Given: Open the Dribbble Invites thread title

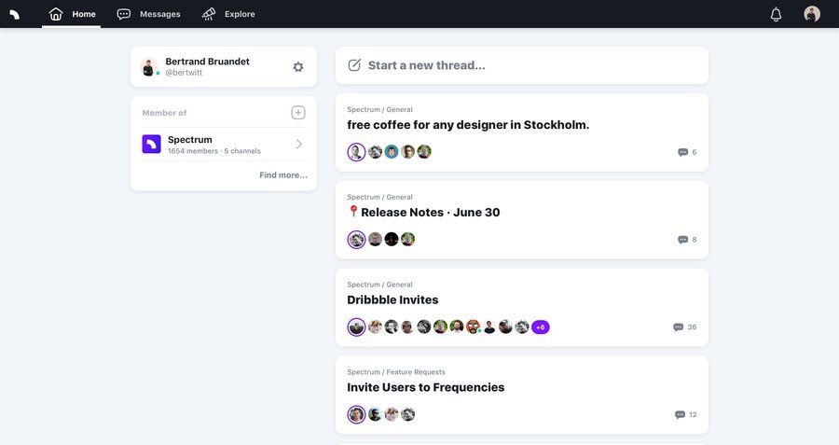Looking at the screenshot, I should click(x=392, y=299).
